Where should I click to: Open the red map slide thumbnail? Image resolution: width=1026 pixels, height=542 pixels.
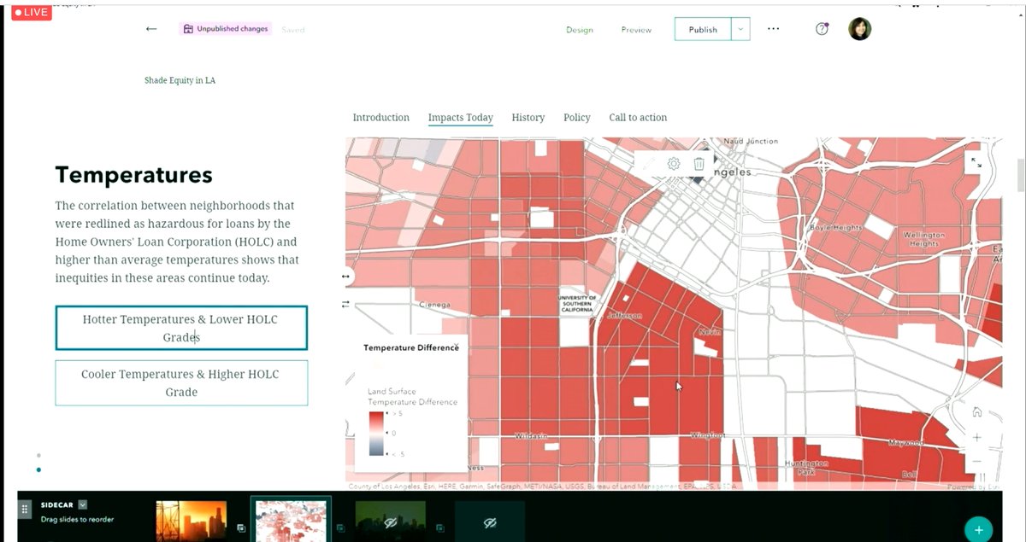[x=291, y=520]
